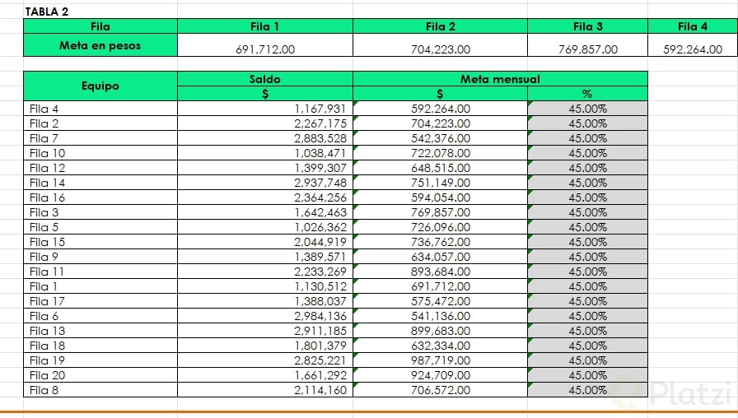Click the 45.00% cell in Fila 8 row

point(587,390)
